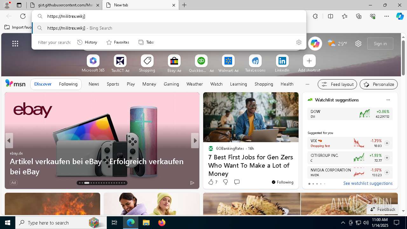Open a new browser tab

click(184, 5)
